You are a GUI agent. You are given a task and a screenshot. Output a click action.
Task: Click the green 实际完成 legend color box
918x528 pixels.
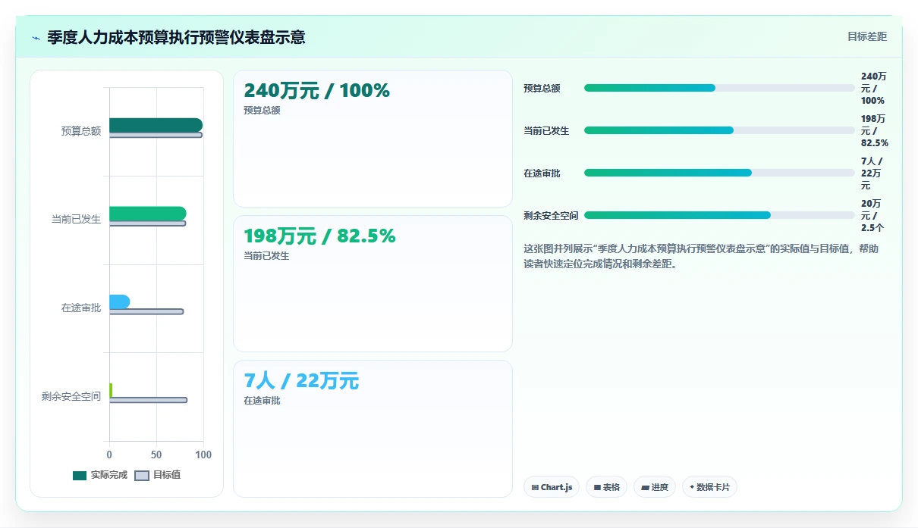[x=80, y=476]
